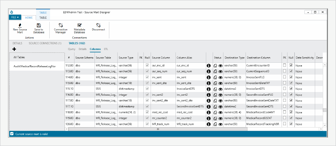
Task: Uncheck destination Null for MedicalRecordCostAMT
Action: (291, 112)
